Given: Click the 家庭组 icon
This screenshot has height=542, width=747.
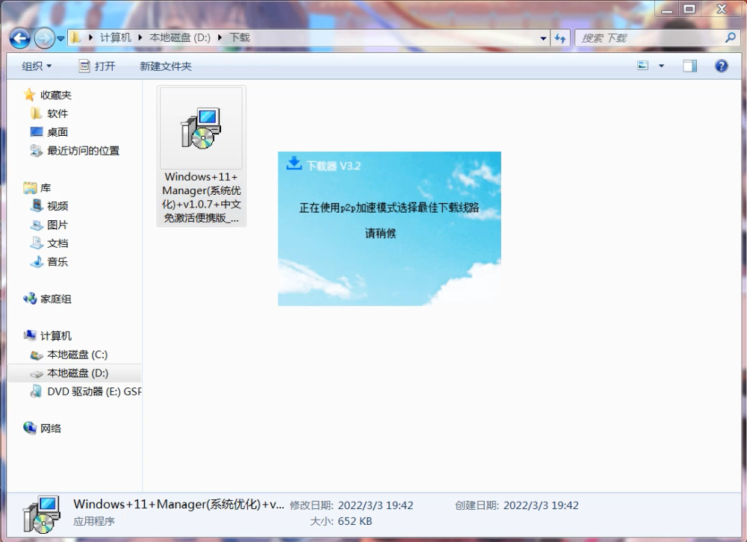Looking at the screenshot, I should (30, 299).
